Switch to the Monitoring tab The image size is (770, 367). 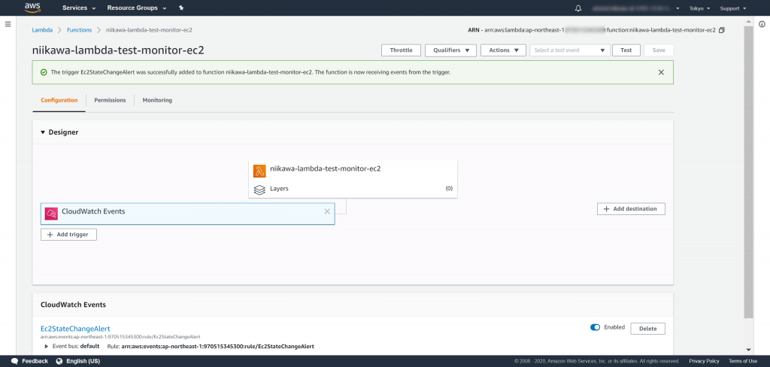pyautogui.click(x=157, y=100)
